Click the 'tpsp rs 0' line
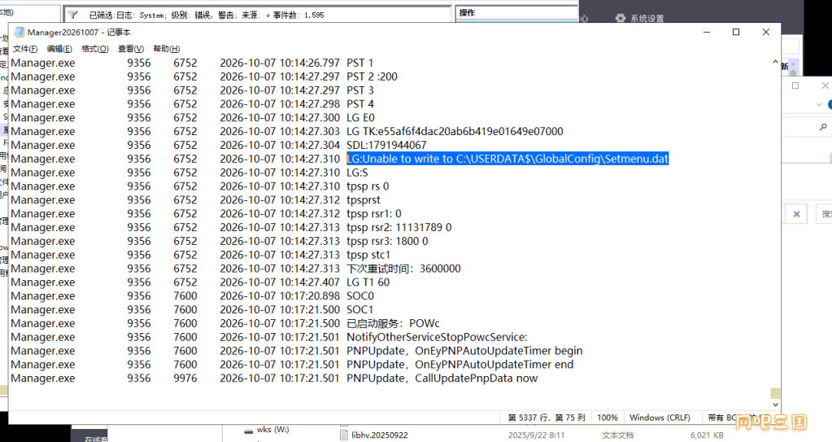Image resolution: width=832 pixels, height=442 pixels. coord(368,186)
